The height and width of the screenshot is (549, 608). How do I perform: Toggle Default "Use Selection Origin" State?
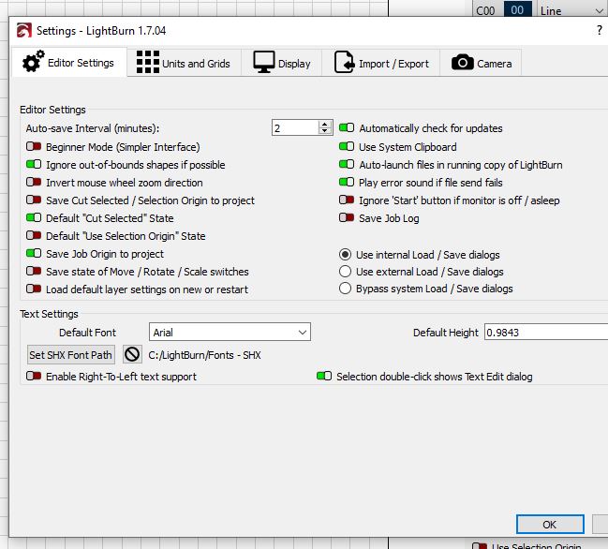pyautogui.click(x=34, y=236)
